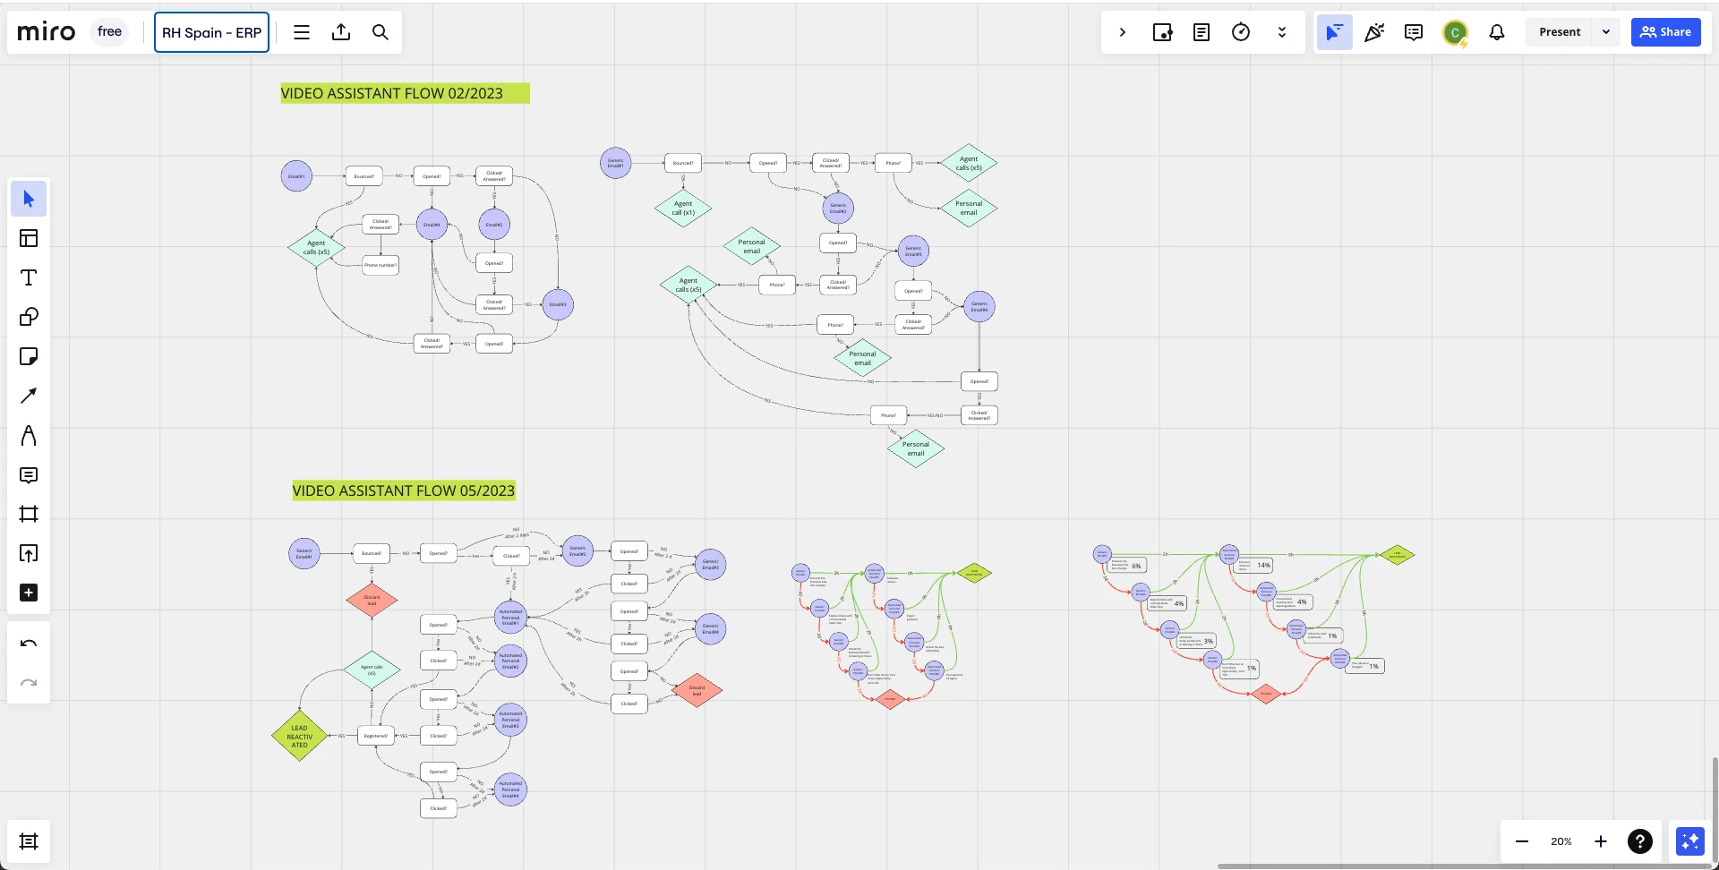Pick the Sticky note tool

[29, 356]
